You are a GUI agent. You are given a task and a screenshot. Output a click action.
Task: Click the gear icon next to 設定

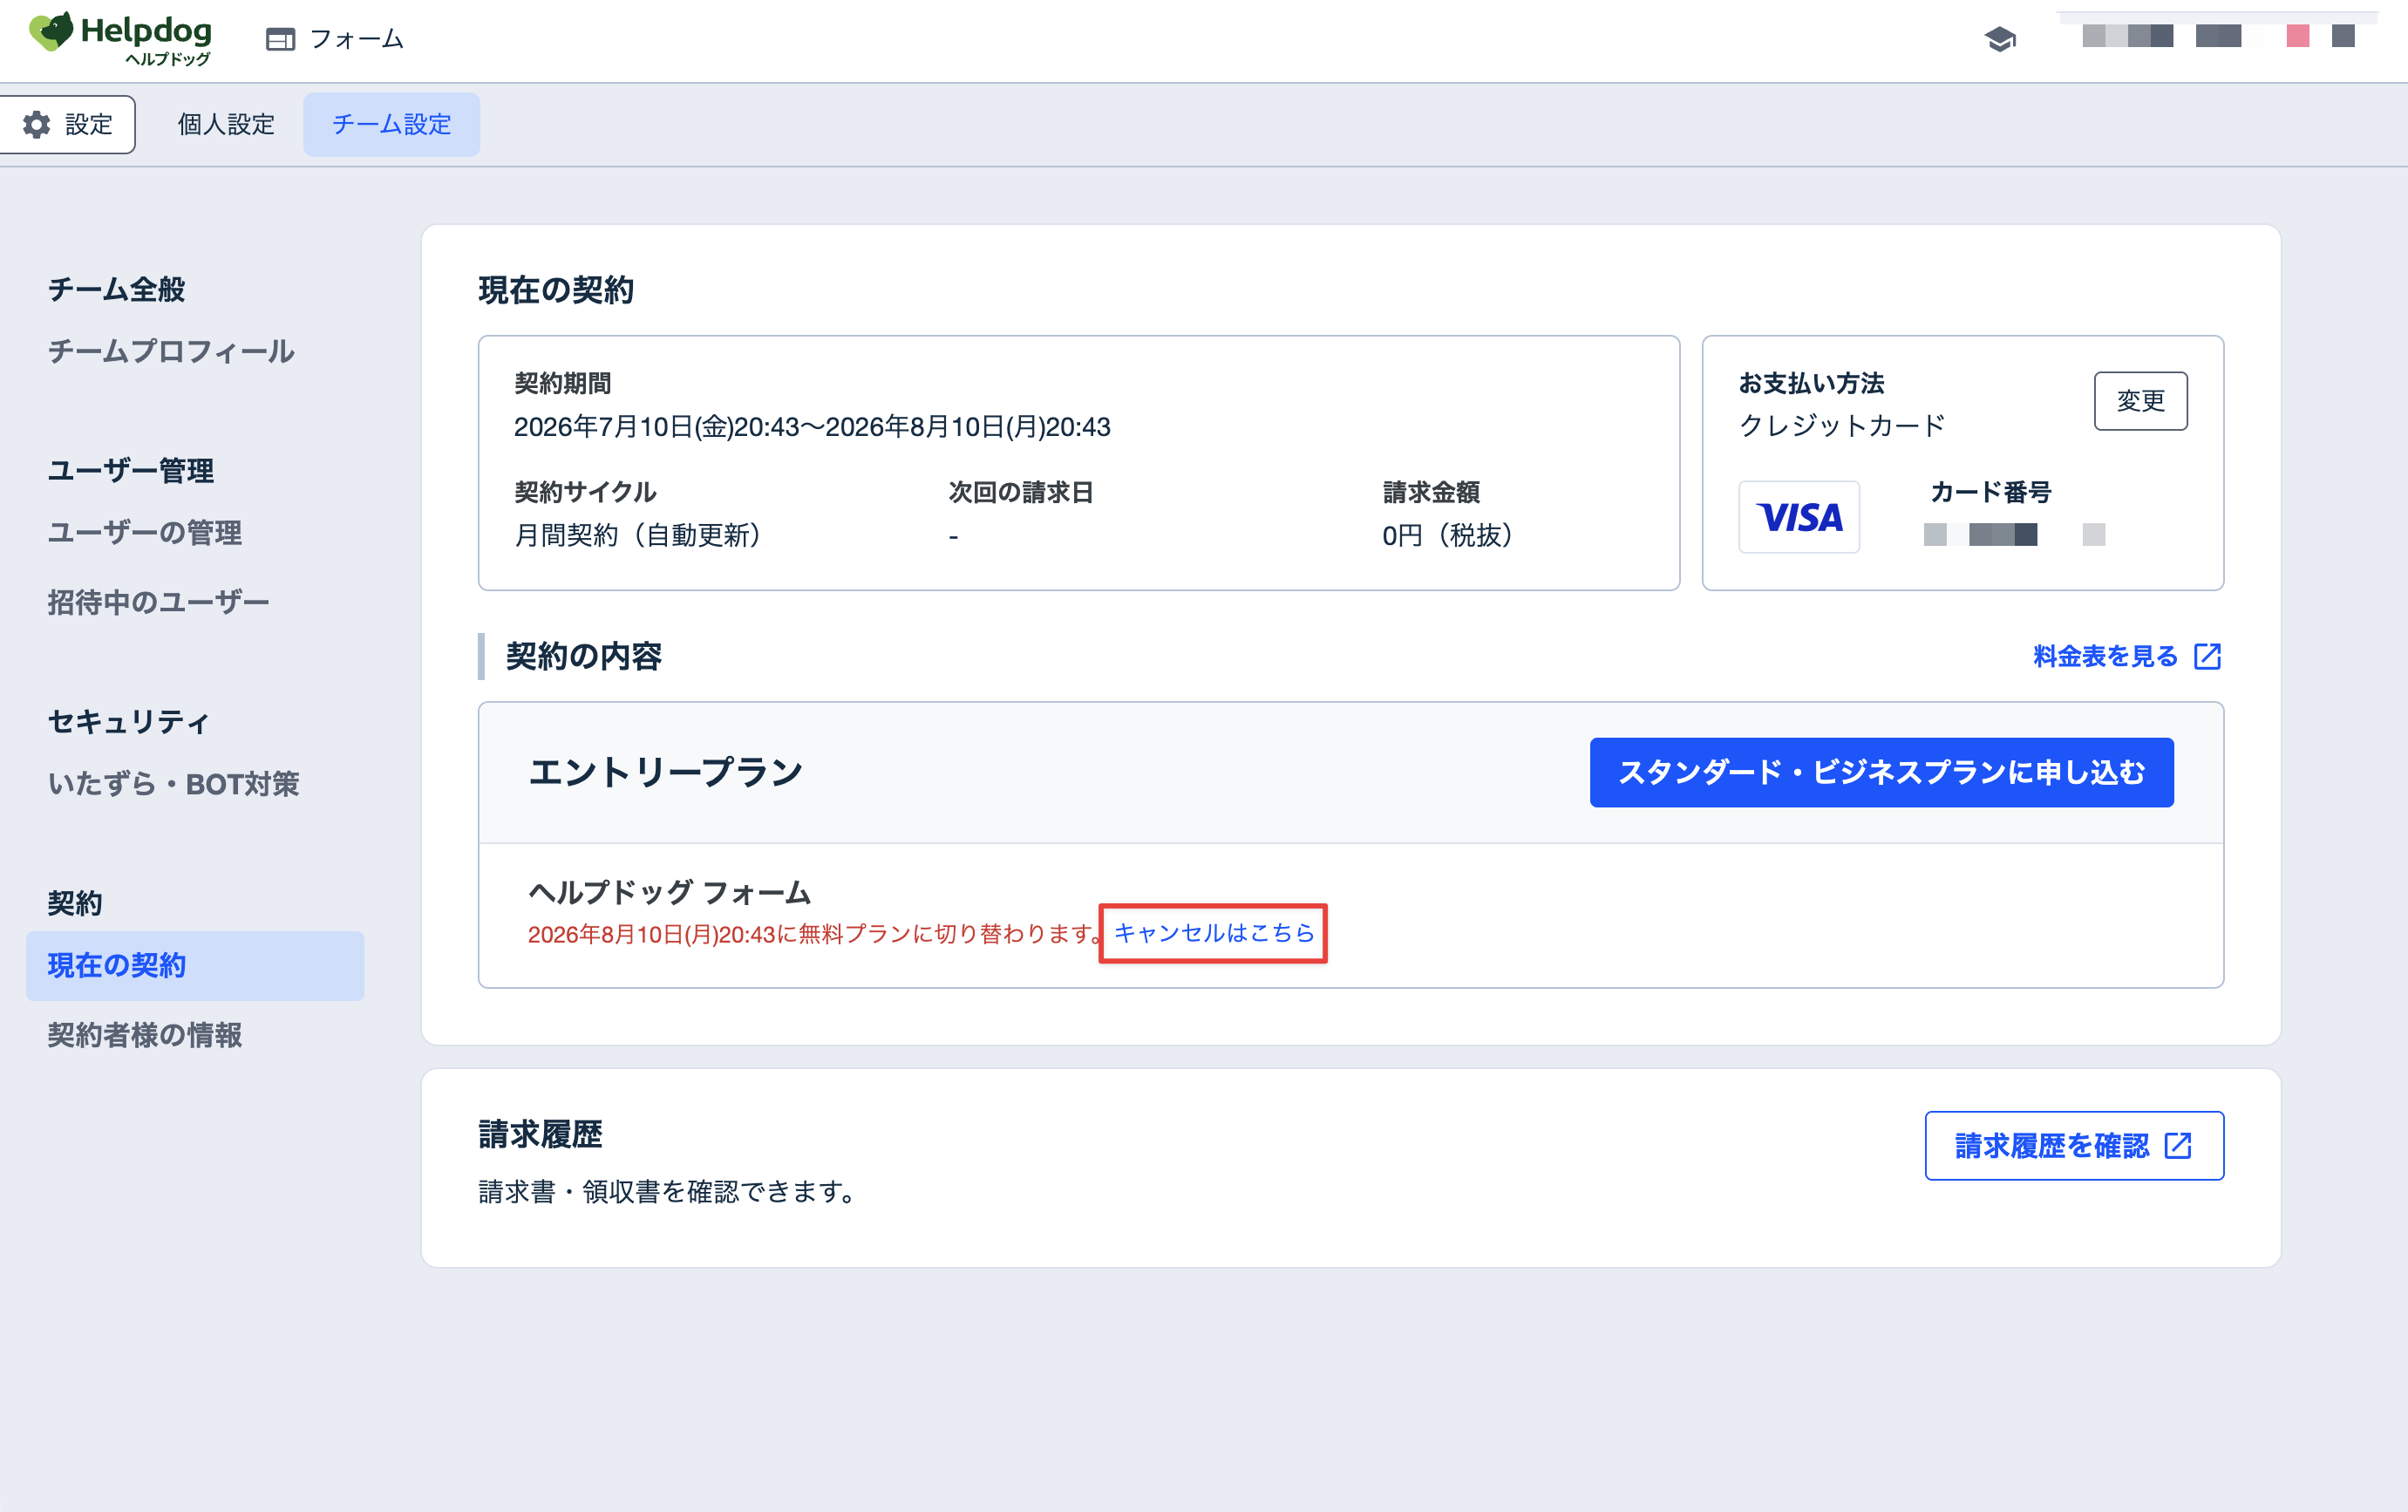coord(36,124)
